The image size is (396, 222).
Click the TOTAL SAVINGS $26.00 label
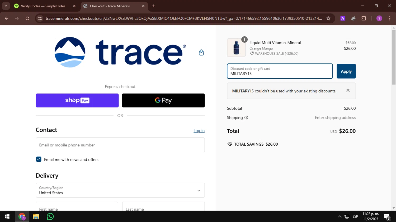coord(253,144)
